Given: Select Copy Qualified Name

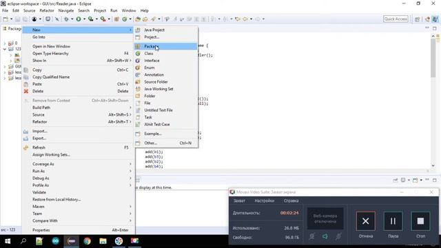Looking at the screenshot, I should [78, 77].
